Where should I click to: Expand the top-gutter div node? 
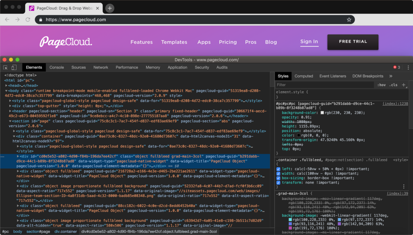coord(10,106)
